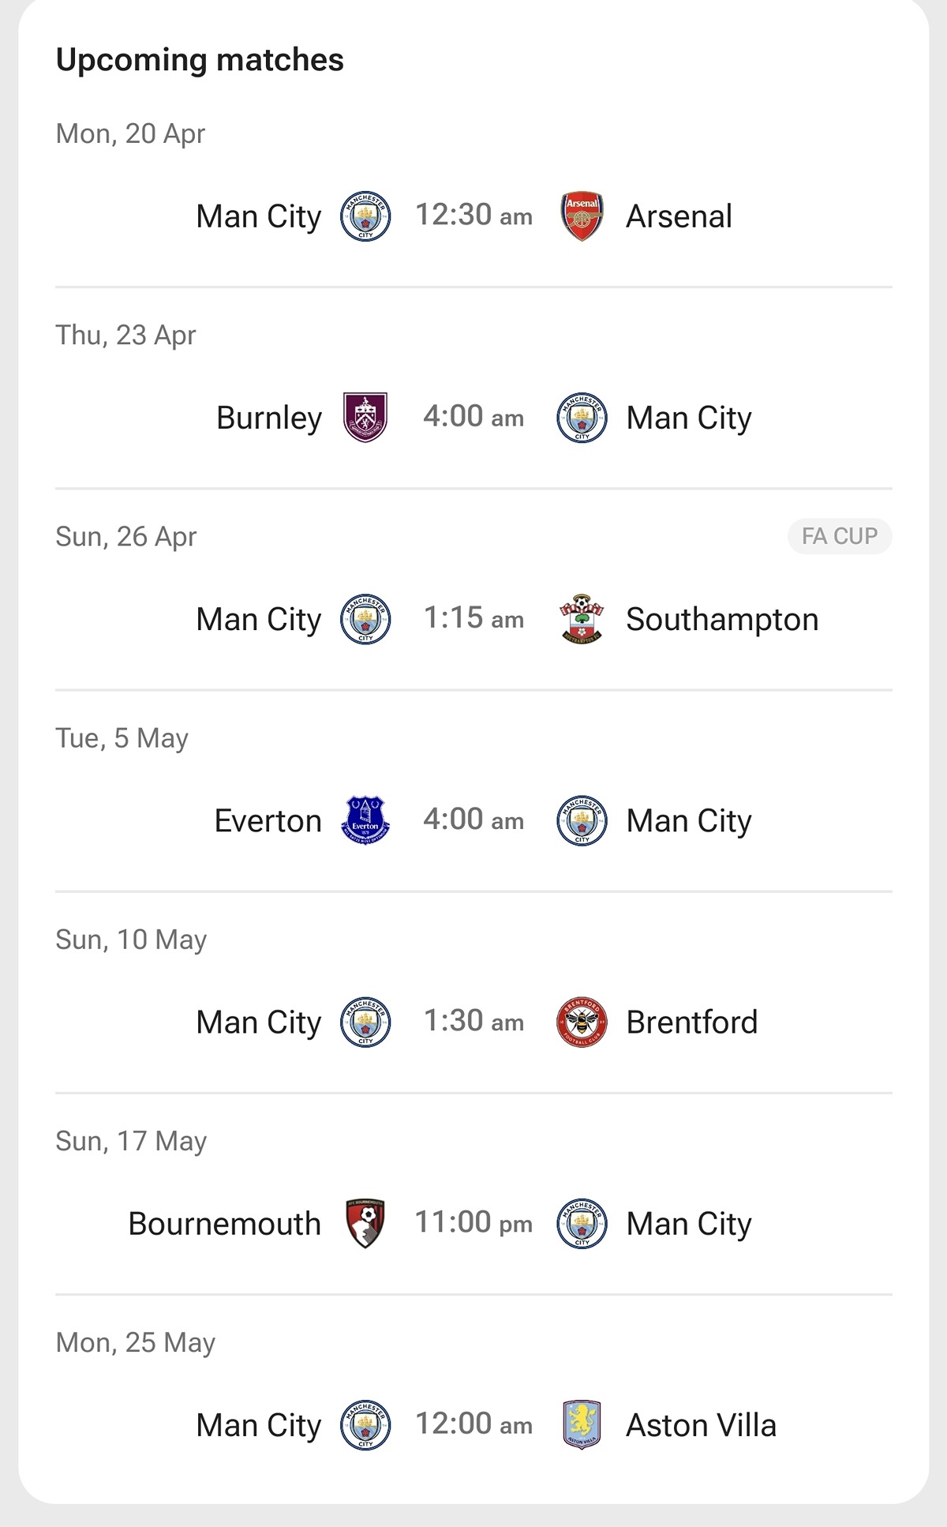This screenshot has height=1527, width=947.
Task: Click the Arsenal club crest
Action: point(582,216)
